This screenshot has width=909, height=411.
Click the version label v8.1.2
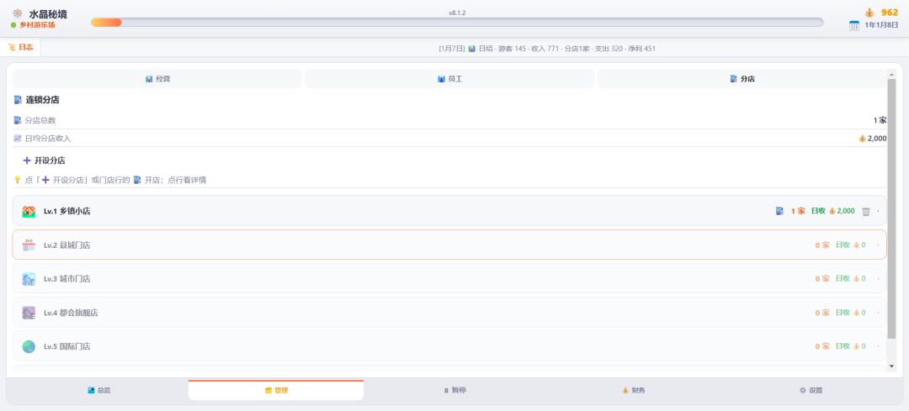tap(457, 13)
